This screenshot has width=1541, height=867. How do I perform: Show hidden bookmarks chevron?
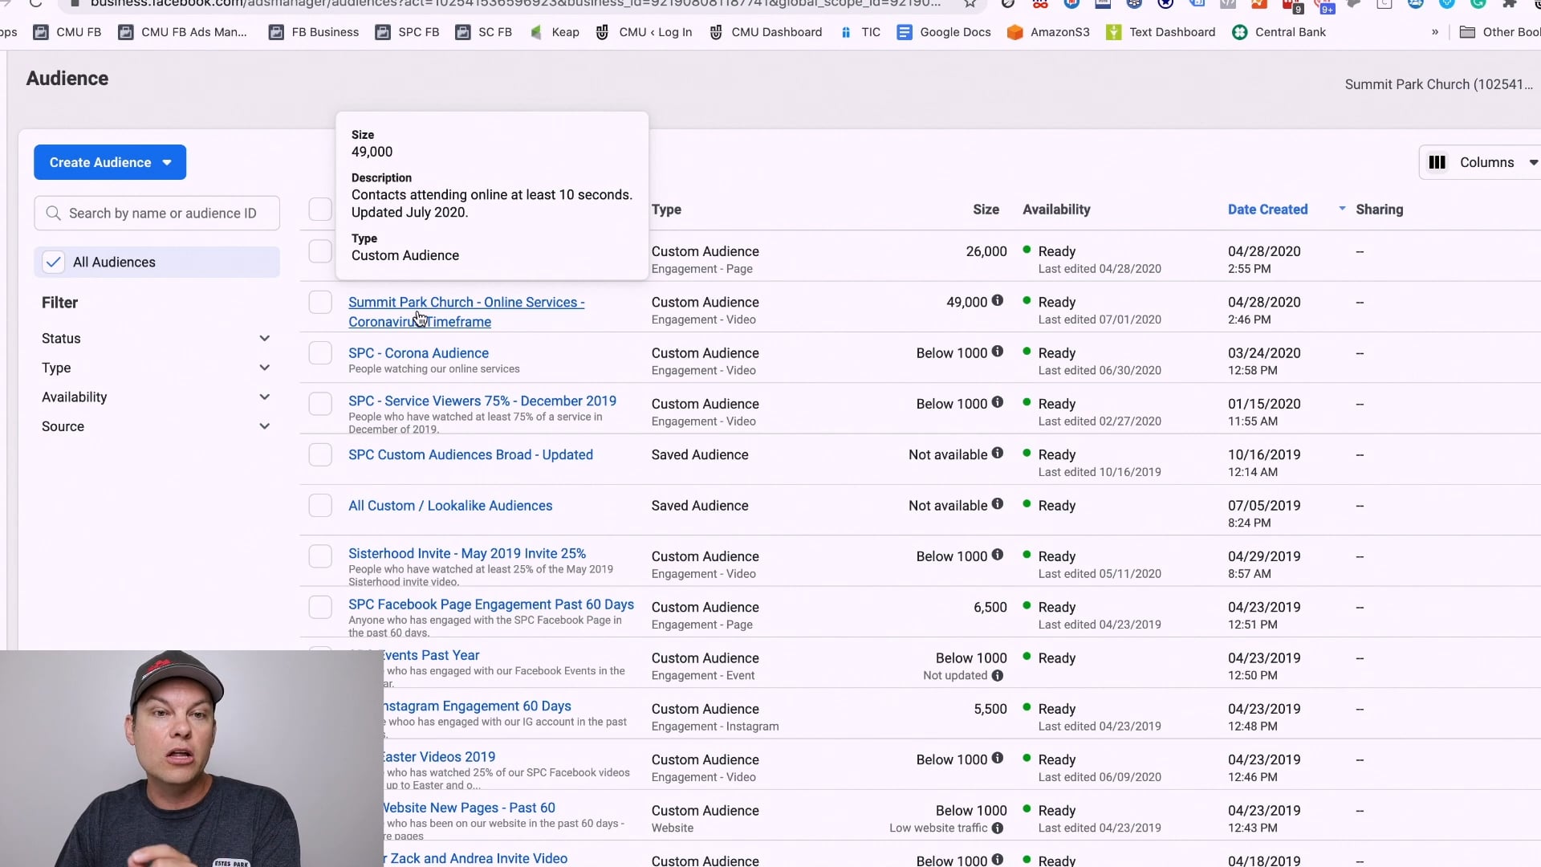coord(1435,32)
